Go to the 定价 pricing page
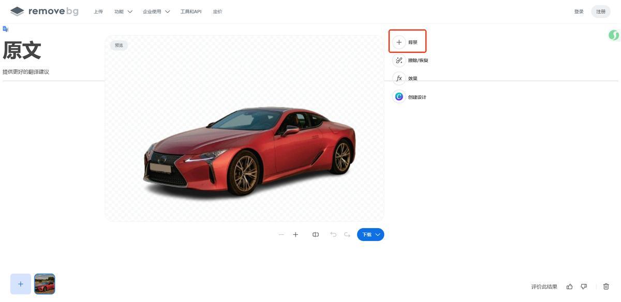This screenshot has height=302, width=621. click(217, 11)
